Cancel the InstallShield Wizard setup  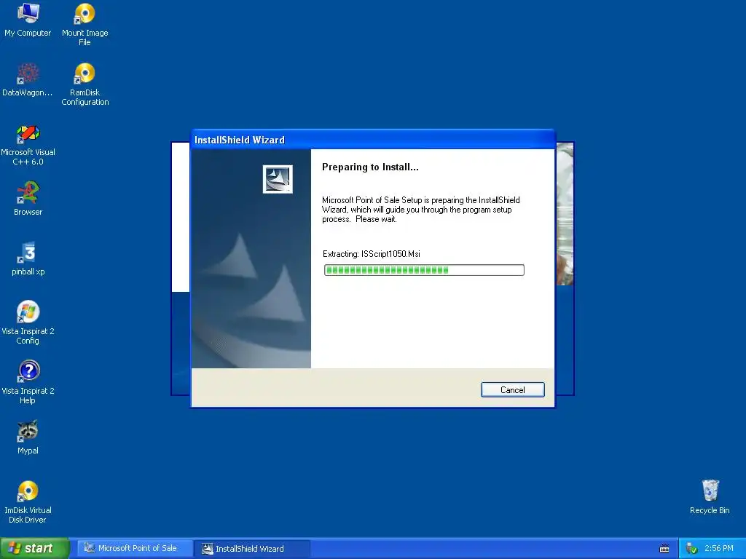(x=512, y=390)
